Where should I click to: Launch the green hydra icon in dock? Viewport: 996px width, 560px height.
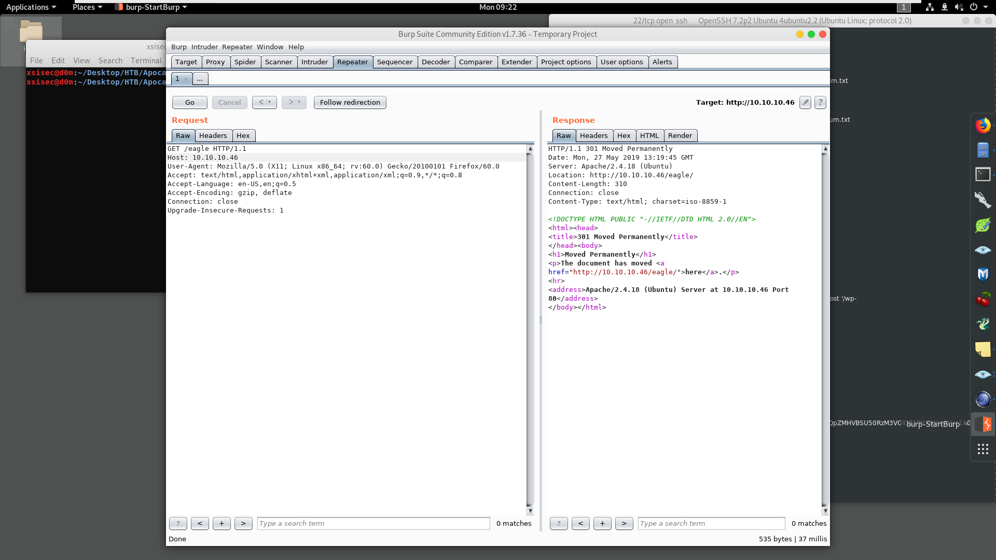pyautogui.click(x=983, y=324)
